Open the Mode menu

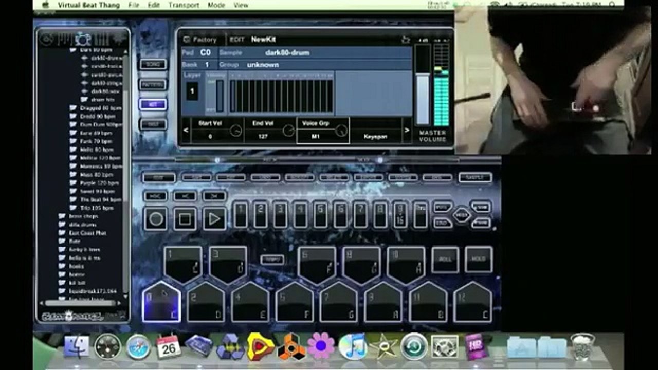(x=216, y=5)
